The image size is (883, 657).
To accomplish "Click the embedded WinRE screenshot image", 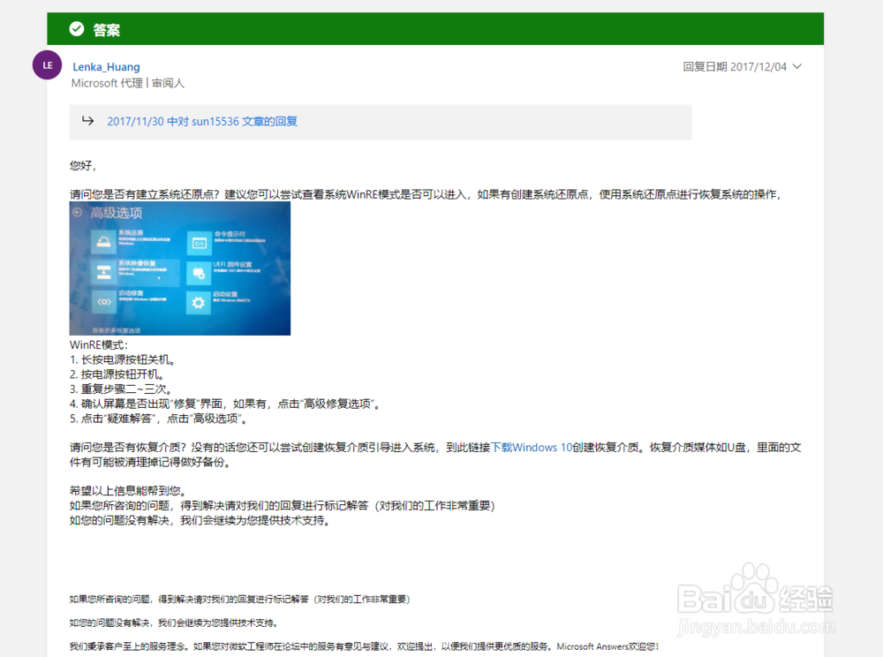I will tap(180, 268).
